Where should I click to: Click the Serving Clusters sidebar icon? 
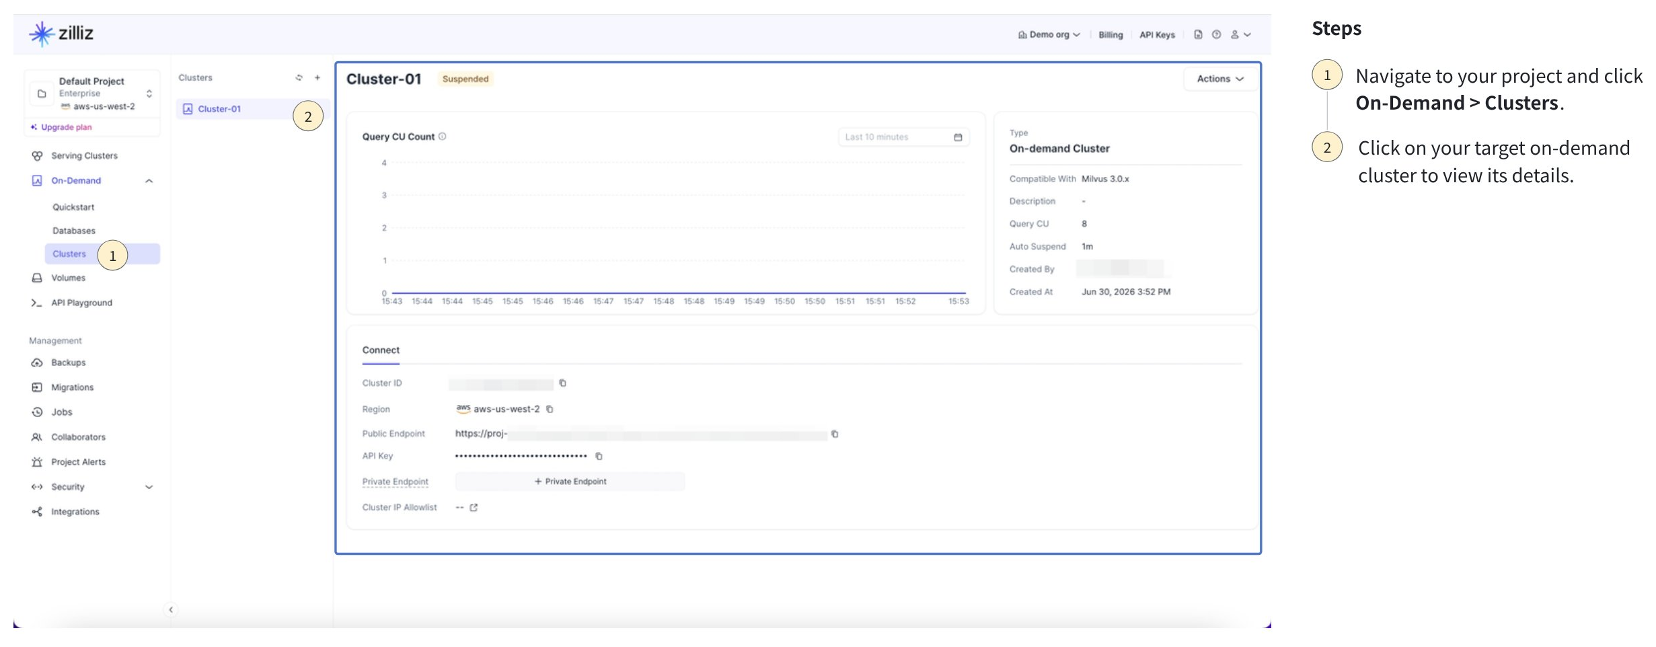(x=37, y=156)
